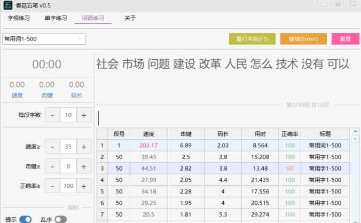Increase 击键≥ threshold with plus button
The image size is (361, 223).
[84, 166]
